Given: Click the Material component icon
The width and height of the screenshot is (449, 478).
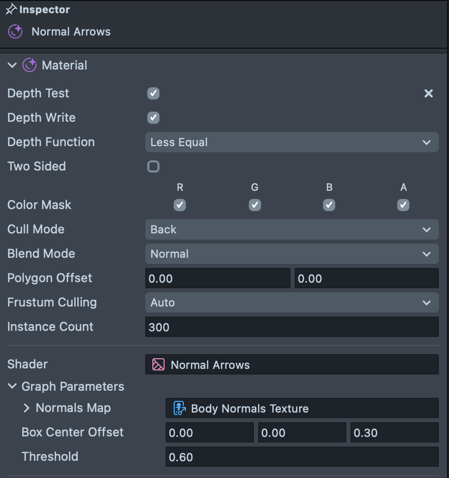Looking at the screenshot, I should coord(29,65).
